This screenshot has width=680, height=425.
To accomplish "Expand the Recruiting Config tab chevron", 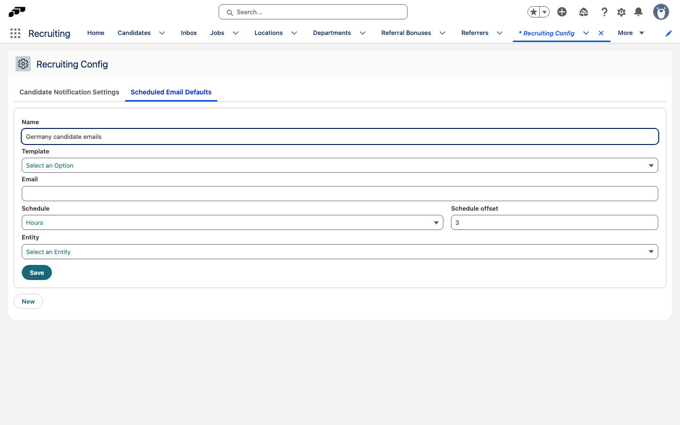I will pos(586,33).
